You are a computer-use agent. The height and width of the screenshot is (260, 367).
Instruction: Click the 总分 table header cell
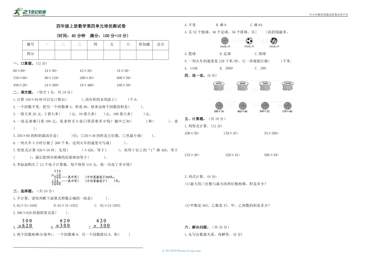[160, 44]
